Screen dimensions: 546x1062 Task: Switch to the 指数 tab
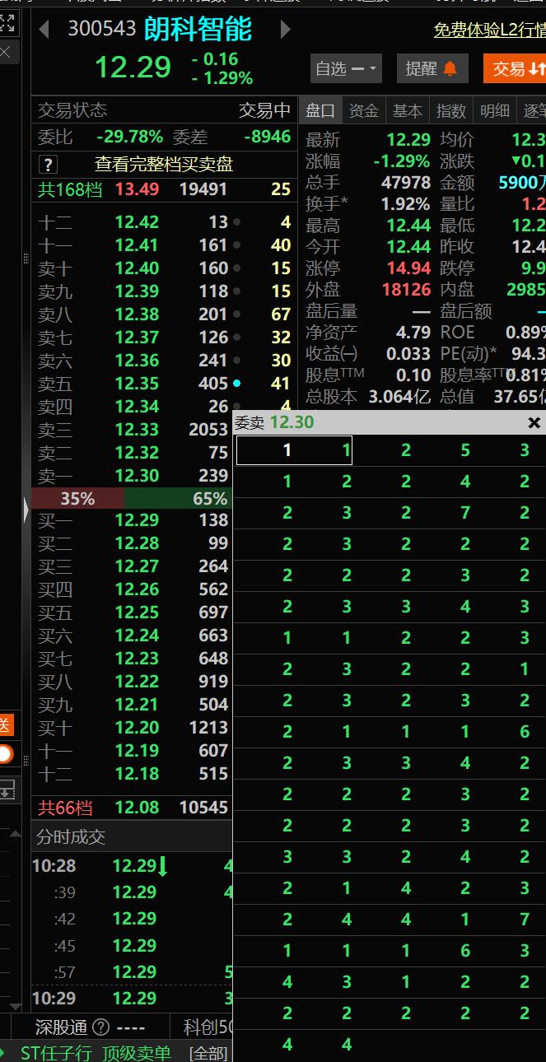pyautogui.click(x=451, y=110)
